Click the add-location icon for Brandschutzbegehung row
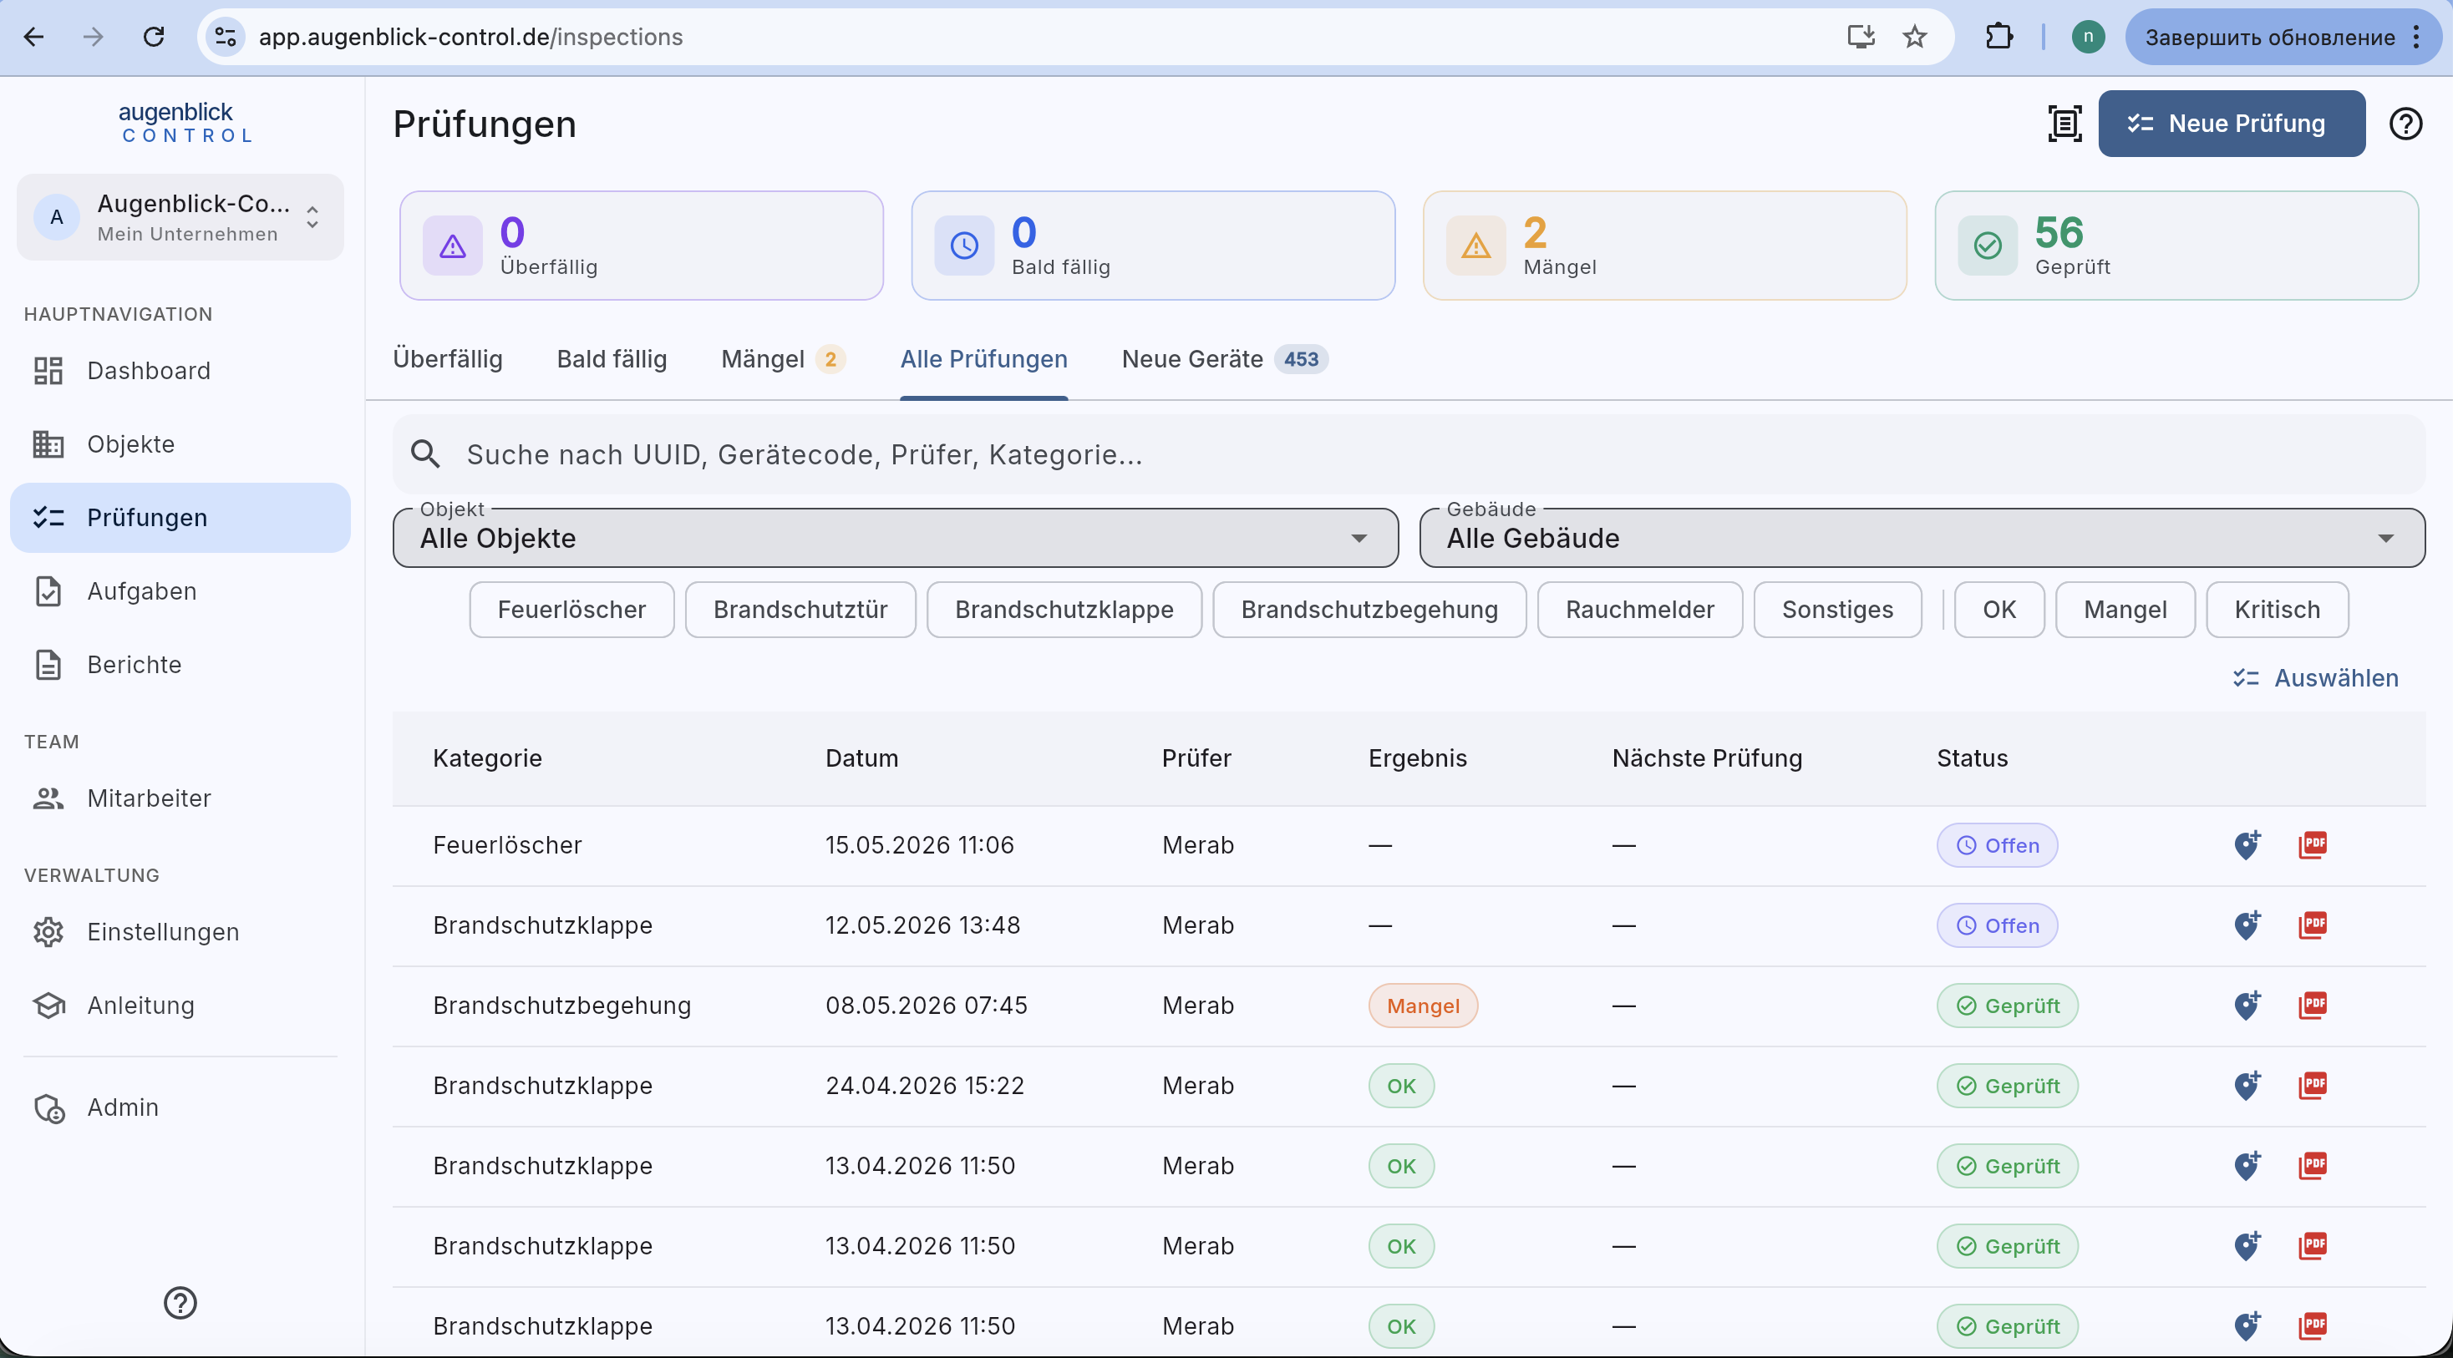2453x1358 pixels. click(2247, 1005)
